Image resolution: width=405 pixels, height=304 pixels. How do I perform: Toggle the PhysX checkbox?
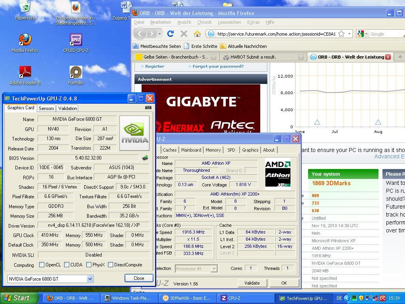coord(89,264)
